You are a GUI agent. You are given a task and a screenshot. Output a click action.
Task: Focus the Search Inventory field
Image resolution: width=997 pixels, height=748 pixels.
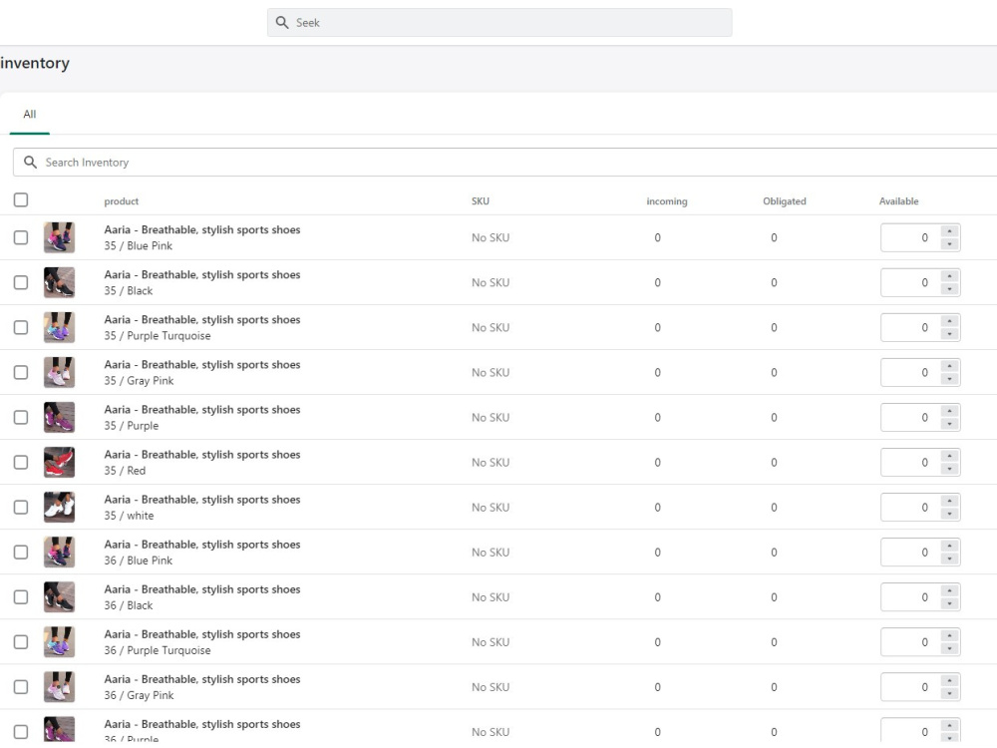505,163
